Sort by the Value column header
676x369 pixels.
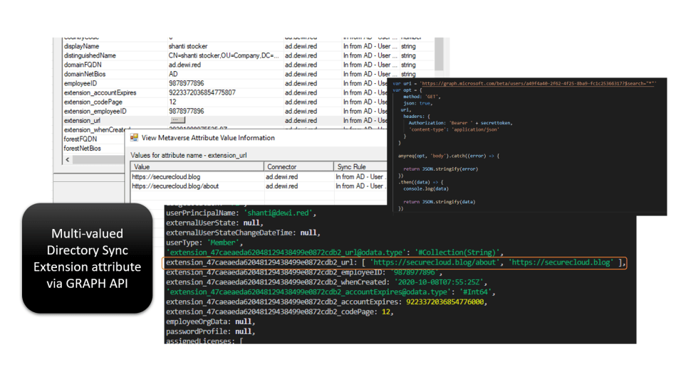pyautogui.click(x=197, y=166)
